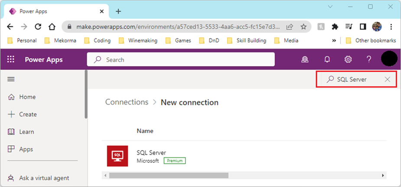
Task: Click the Power Apps search box
Action: (x=180, y=59)
